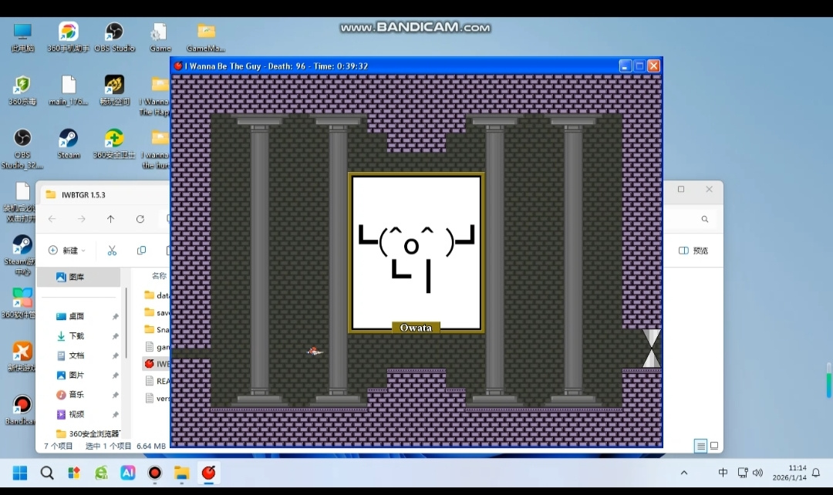Select the data folder in file list
This screenshot has width=833, height=495.
[x=157, y=295]
